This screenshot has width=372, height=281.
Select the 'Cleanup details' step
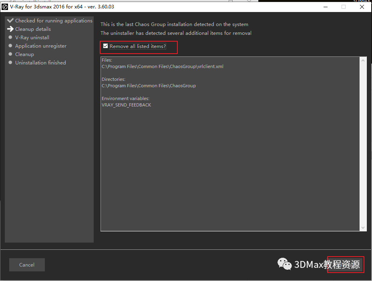tap(33, 29)
